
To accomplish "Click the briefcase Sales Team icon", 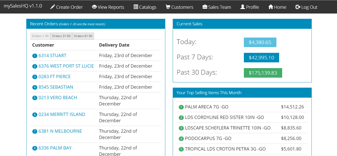I will click(x=205, y=7).
